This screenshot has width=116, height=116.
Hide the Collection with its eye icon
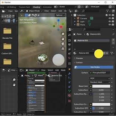coord(110,15)
